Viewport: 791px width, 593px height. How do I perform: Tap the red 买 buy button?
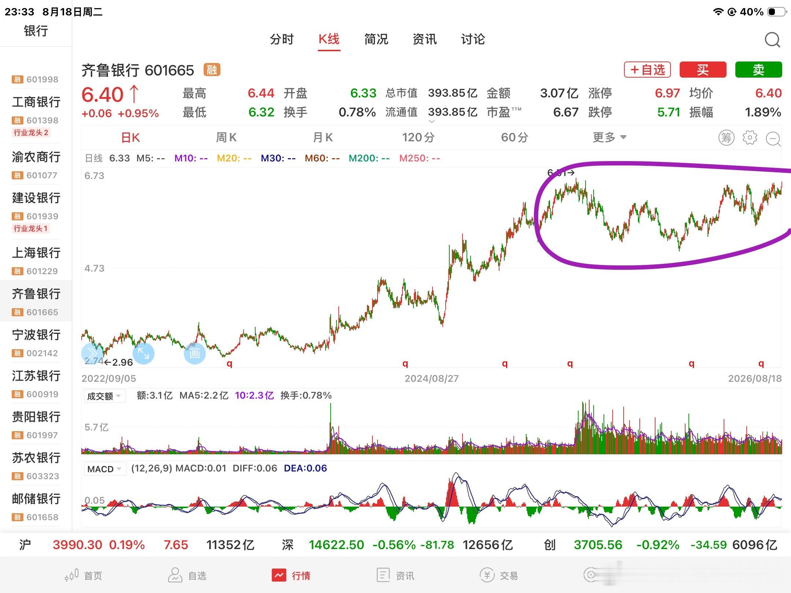point(703,70)
